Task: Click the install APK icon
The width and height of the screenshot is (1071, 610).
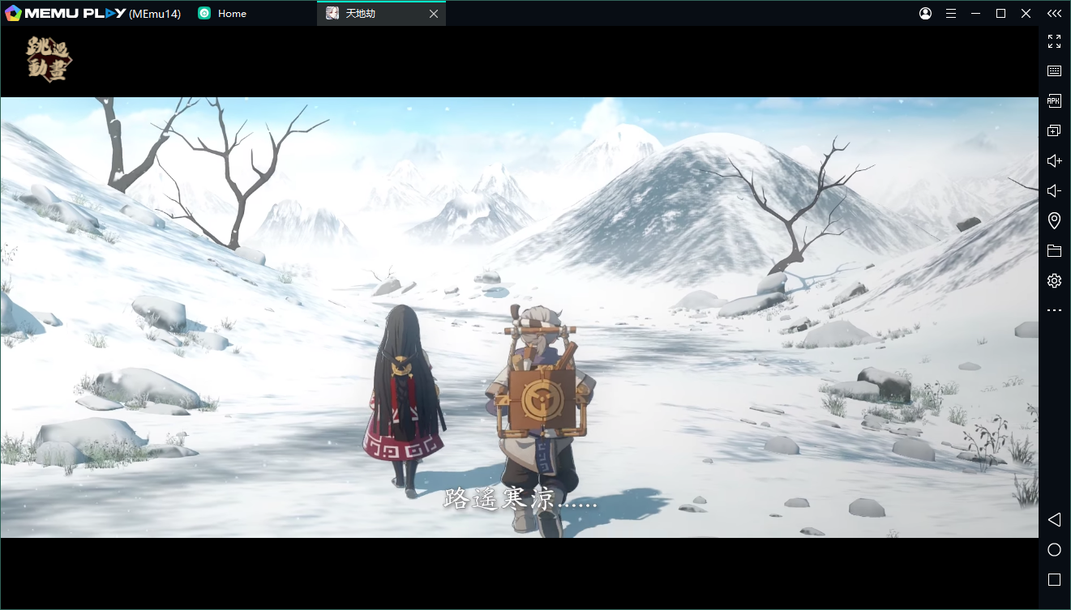Action: 1054,101
